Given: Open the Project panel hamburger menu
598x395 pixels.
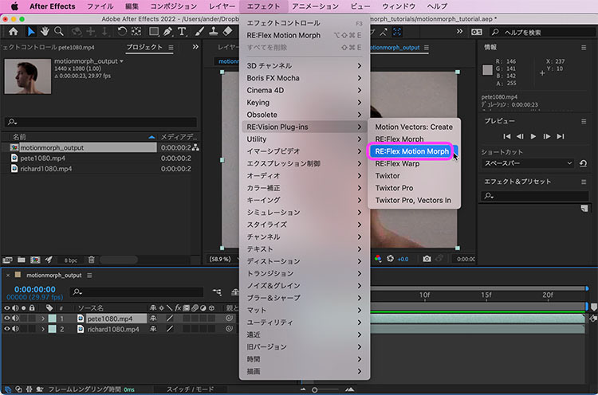Looking at the screenshot, I should click(x=171, y=48).
